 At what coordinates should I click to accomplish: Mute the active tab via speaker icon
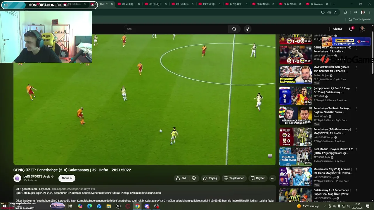point(107,4)
